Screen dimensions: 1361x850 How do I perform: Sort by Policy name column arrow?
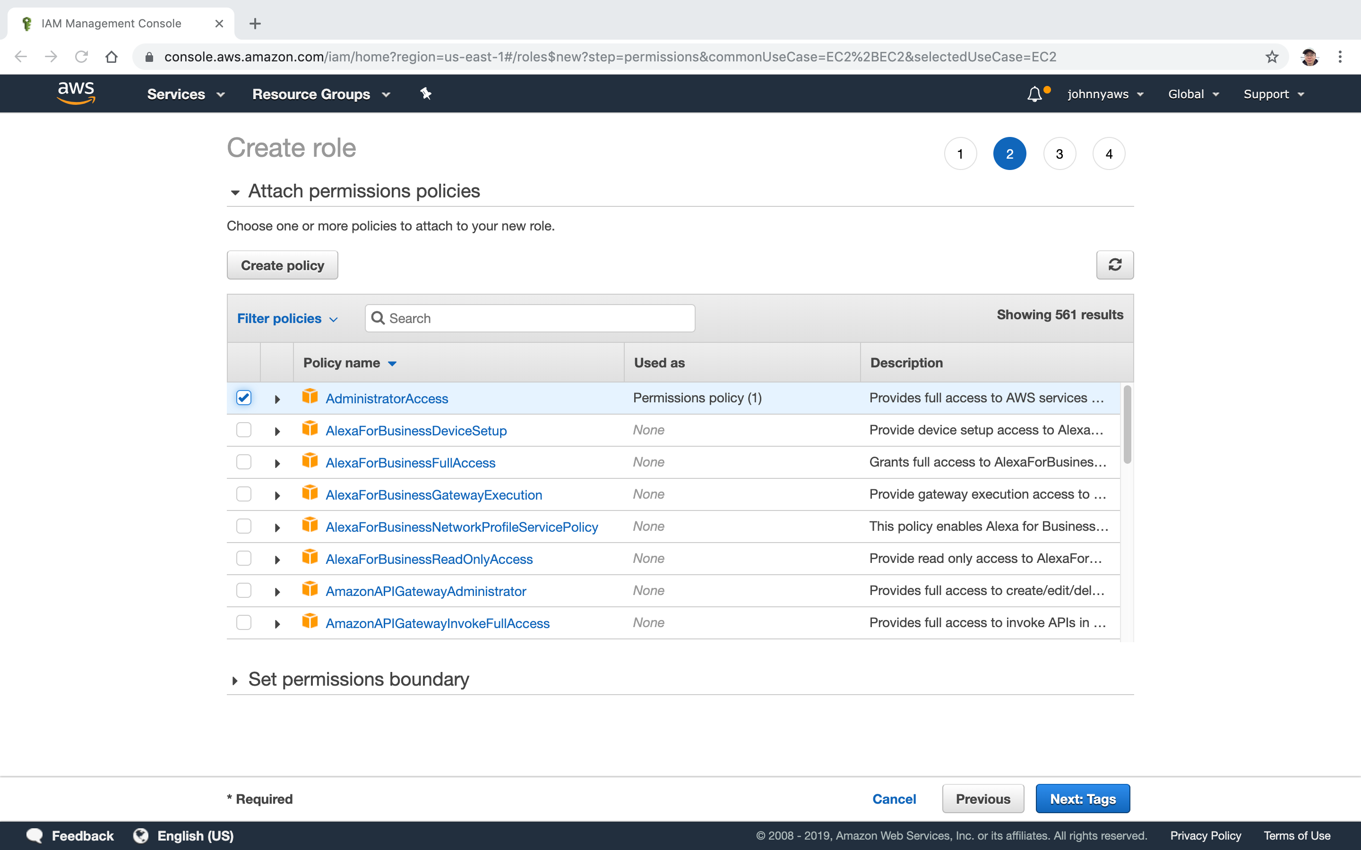click(393, 364)
